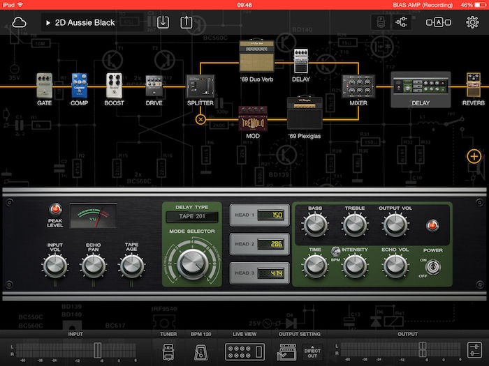Open the A/B preset comparison selector
Screen dimensions: 489x366
pyautogui.click(x=438, y=22)
